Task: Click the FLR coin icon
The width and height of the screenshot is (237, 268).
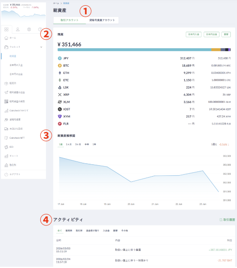Action: click(x=60, y=124)
